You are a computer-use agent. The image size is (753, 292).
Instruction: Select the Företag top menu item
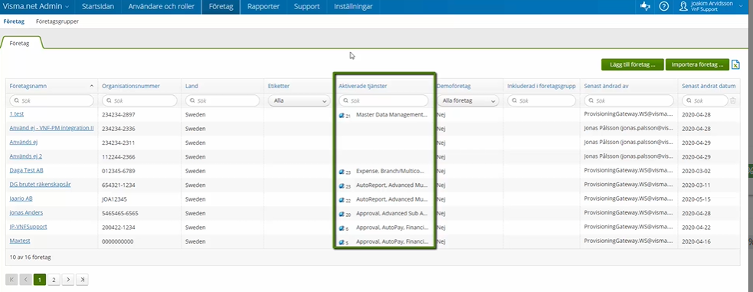click(x=221, y=7)
